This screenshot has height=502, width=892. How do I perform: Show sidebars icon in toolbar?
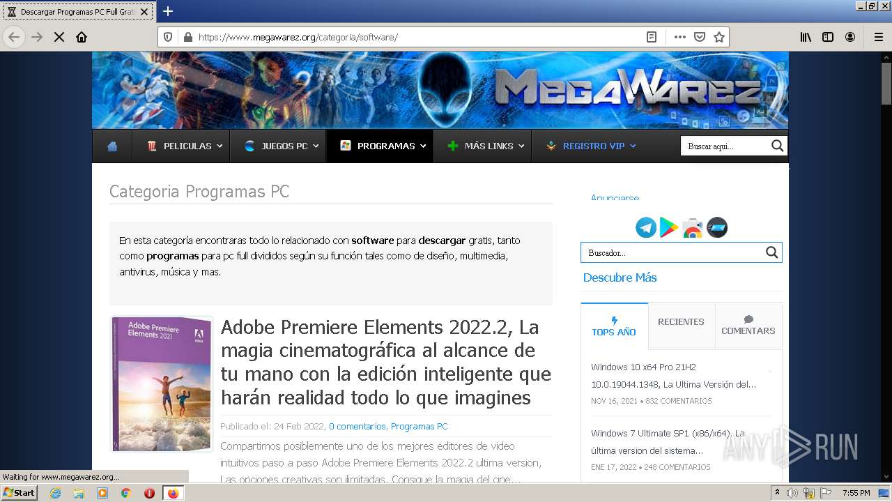tap(828, 37)
